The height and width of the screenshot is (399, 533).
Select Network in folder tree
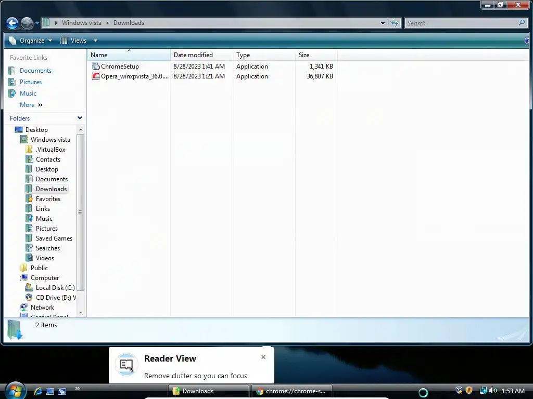point(42,308)
